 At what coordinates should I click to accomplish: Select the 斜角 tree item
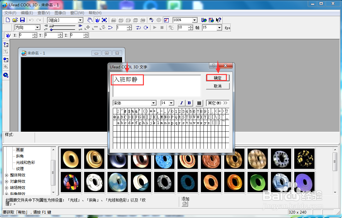[20, 156]
